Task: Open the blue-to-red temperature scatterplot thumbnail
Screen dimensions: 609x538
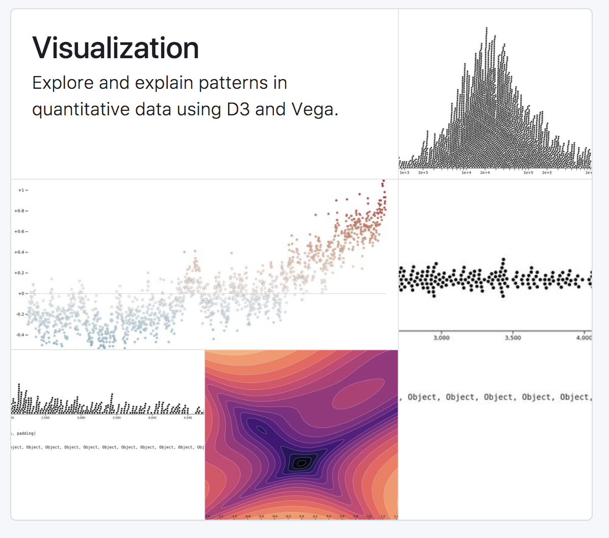Action: (204, 264)
